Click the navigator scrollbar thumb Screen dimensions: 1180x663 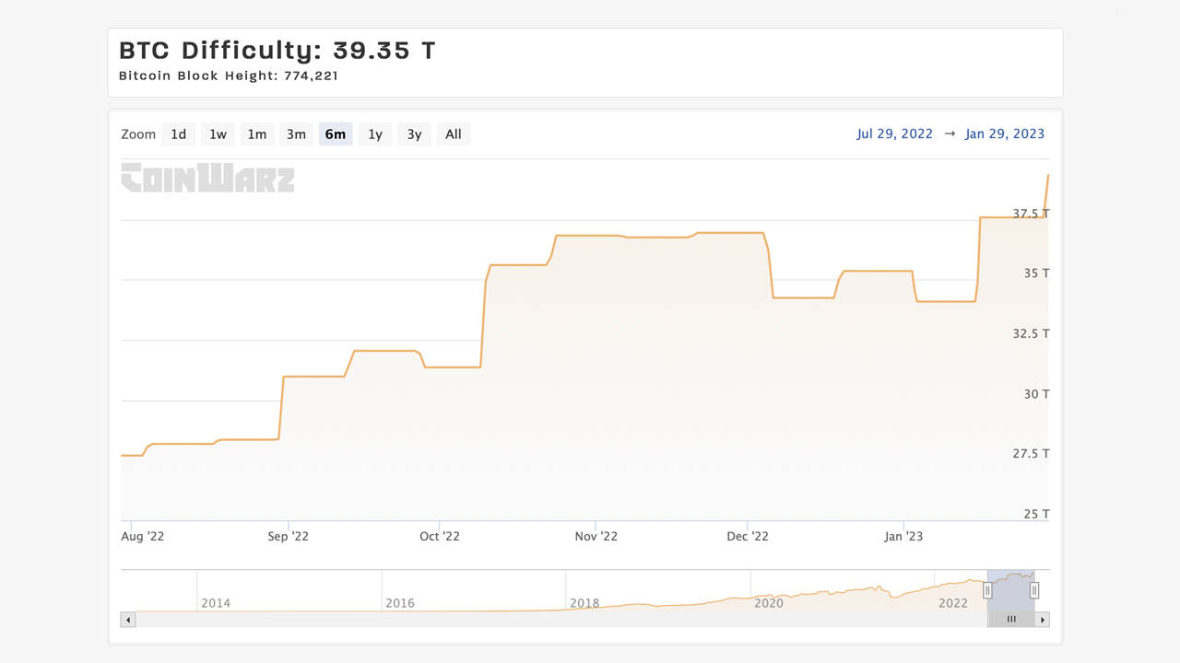click(1011, 620)
